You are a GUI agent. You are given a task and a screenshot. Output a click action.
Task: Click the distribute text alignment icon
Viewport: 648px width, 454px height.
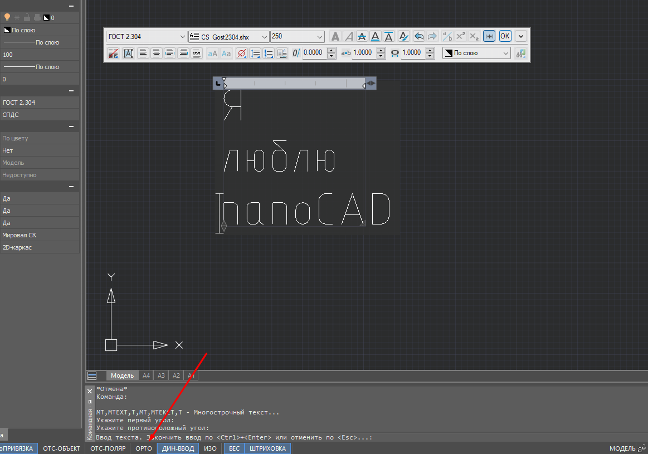pos(197,53)
